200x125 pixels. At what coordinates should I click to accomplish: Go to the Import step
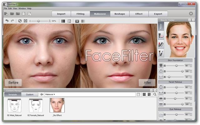pyautogui.click(x=61, y=14)
